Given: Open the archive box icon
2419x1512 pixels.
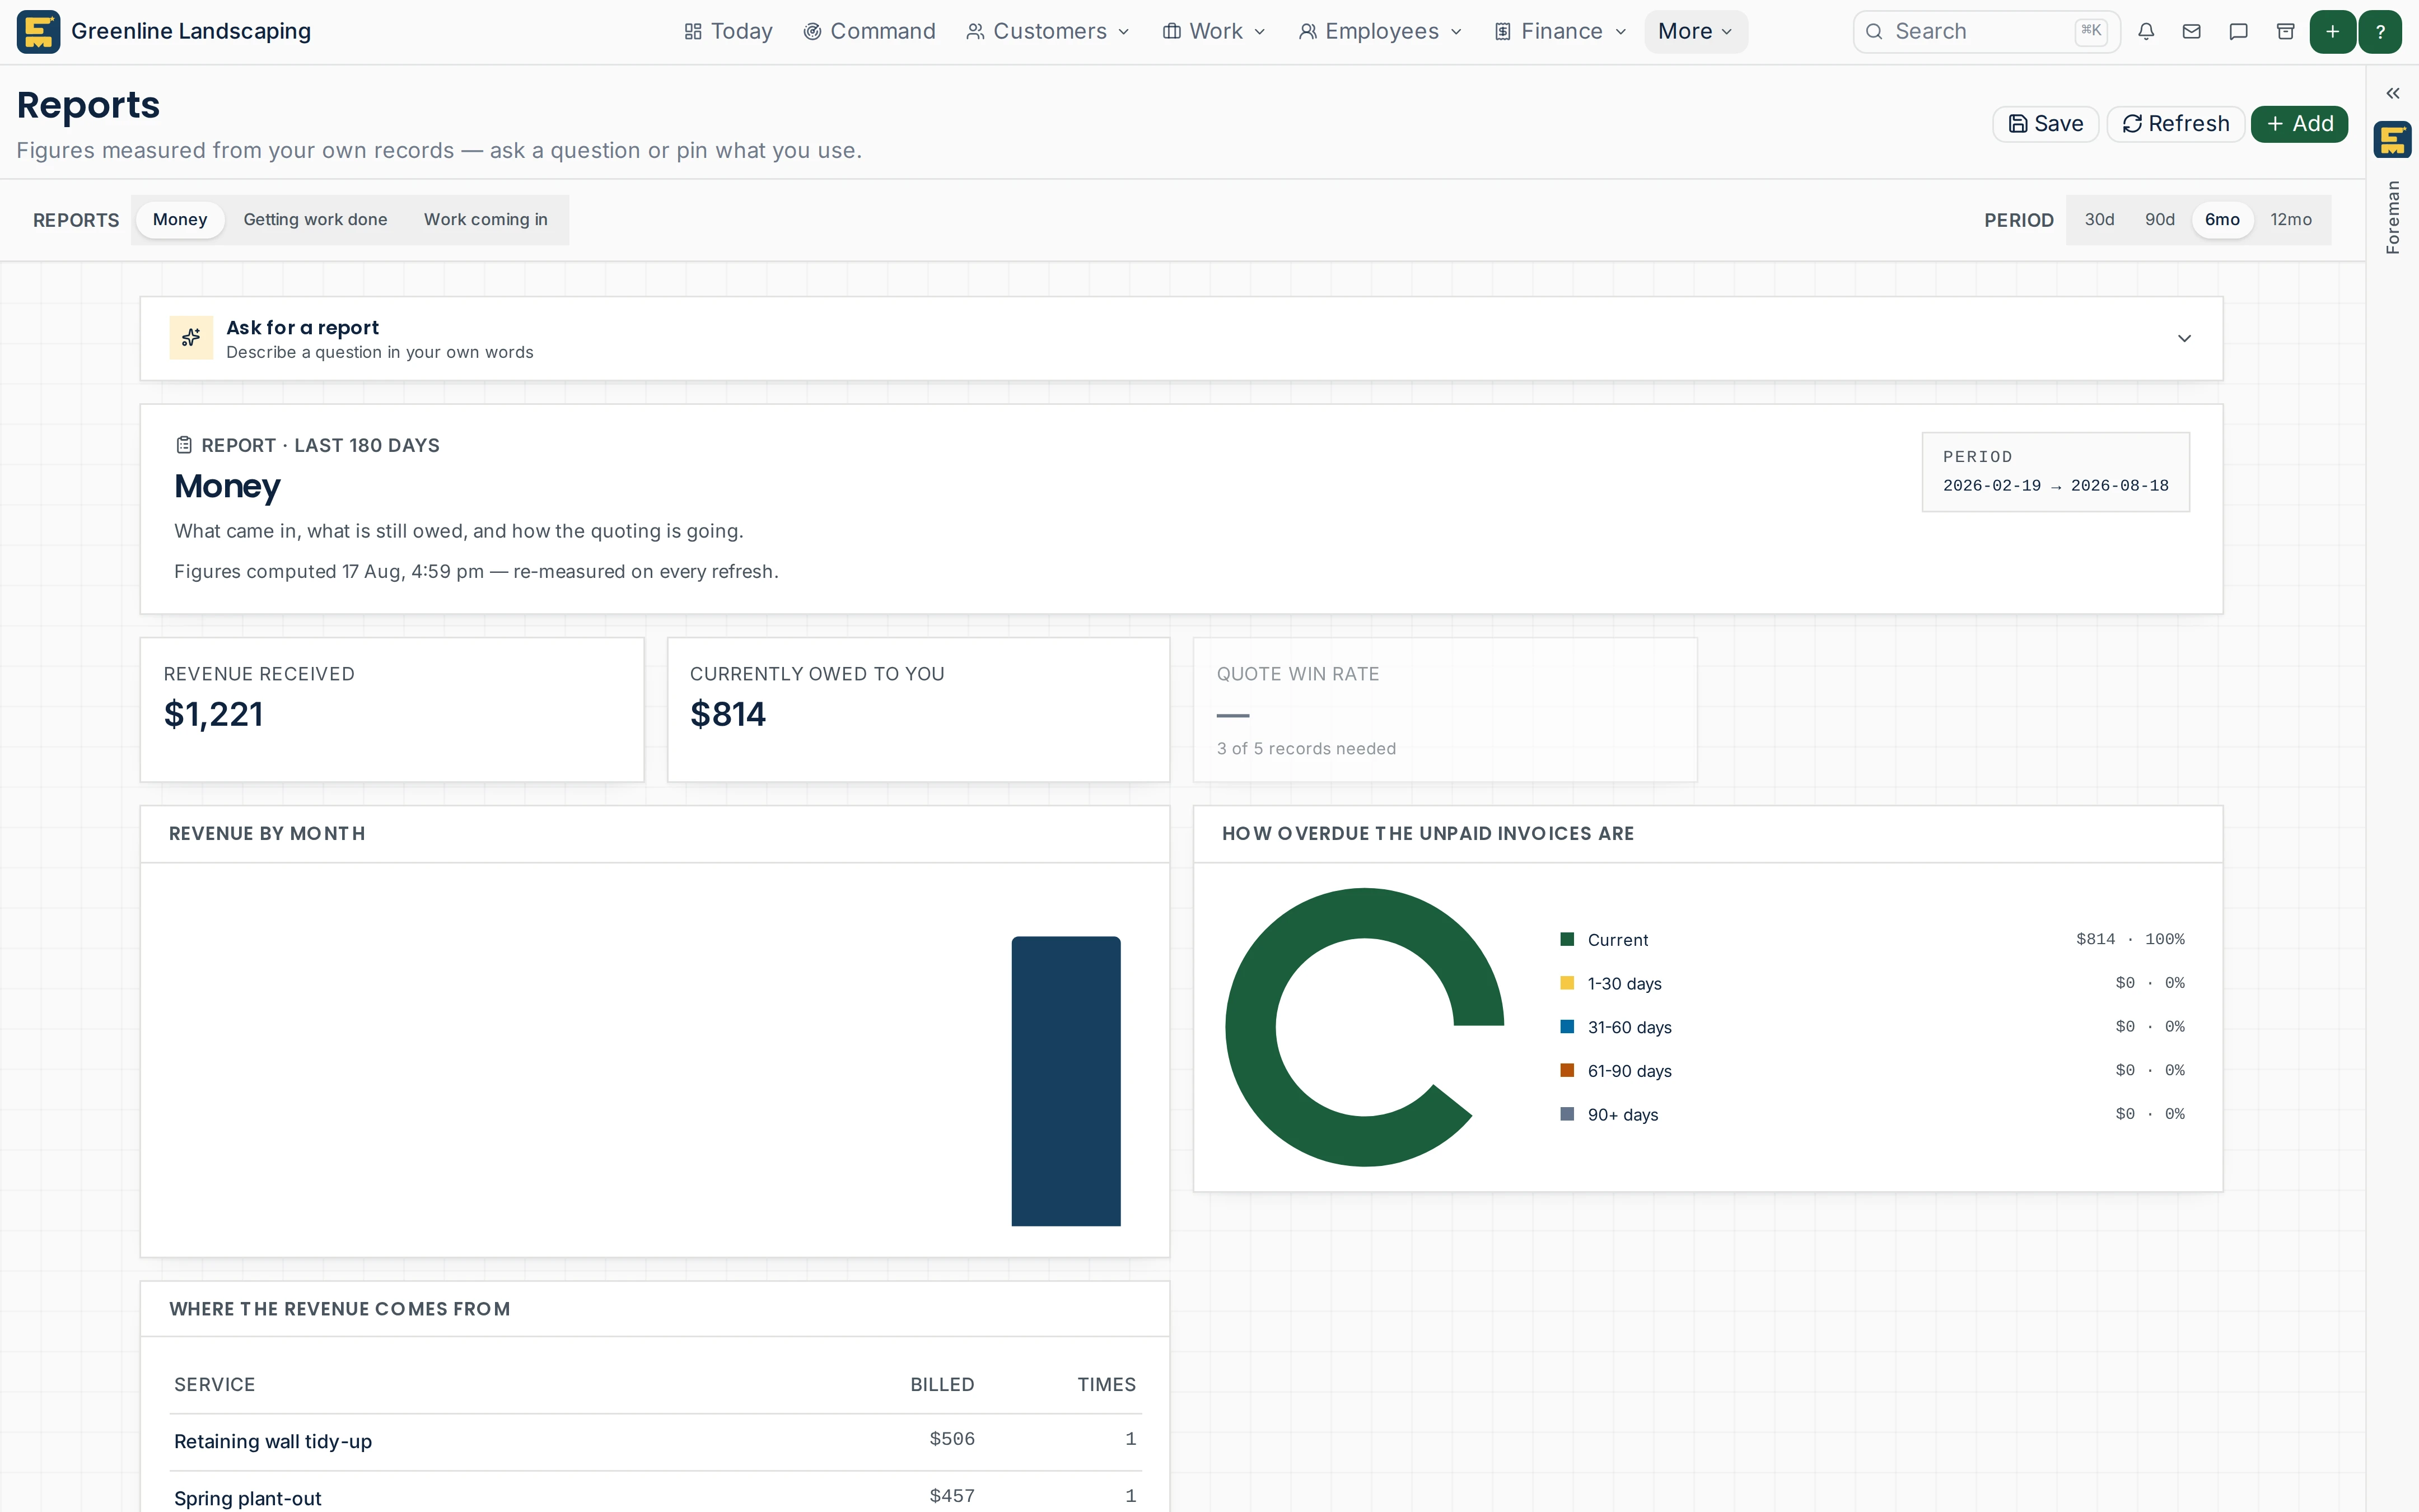Looking at the screenshot, I should coord(2285,32).
